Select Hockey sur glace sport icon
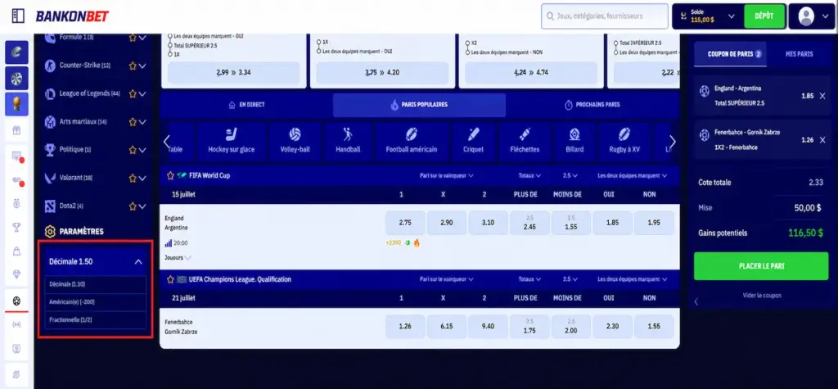Image resolution: width=838 pixels, height=389 pixels. click(232, 142)
